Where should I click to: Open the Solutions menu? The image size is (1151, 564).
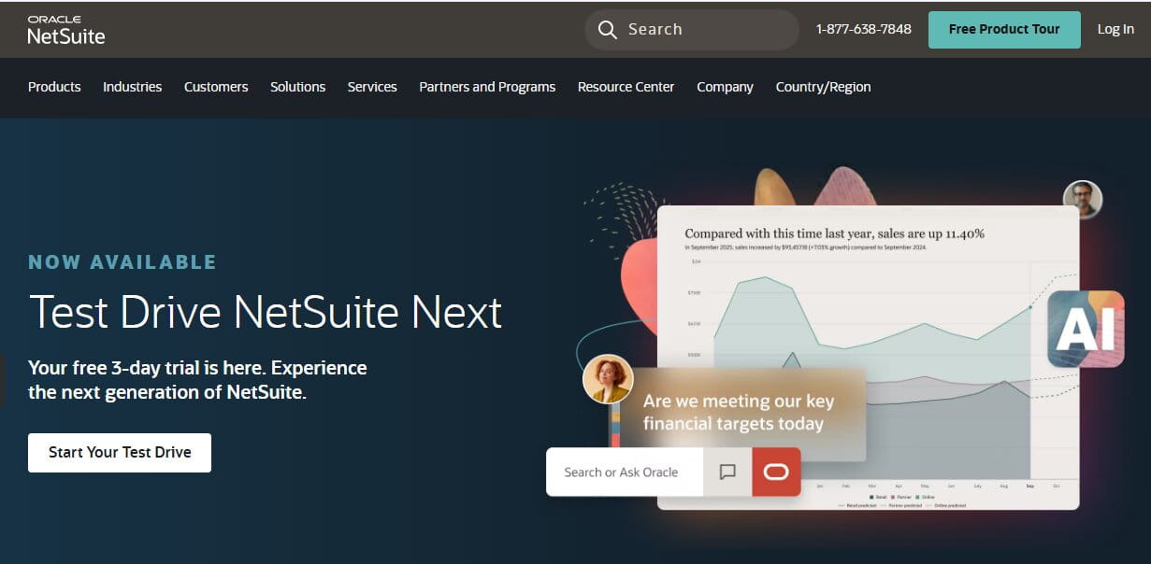click(298, 87)
